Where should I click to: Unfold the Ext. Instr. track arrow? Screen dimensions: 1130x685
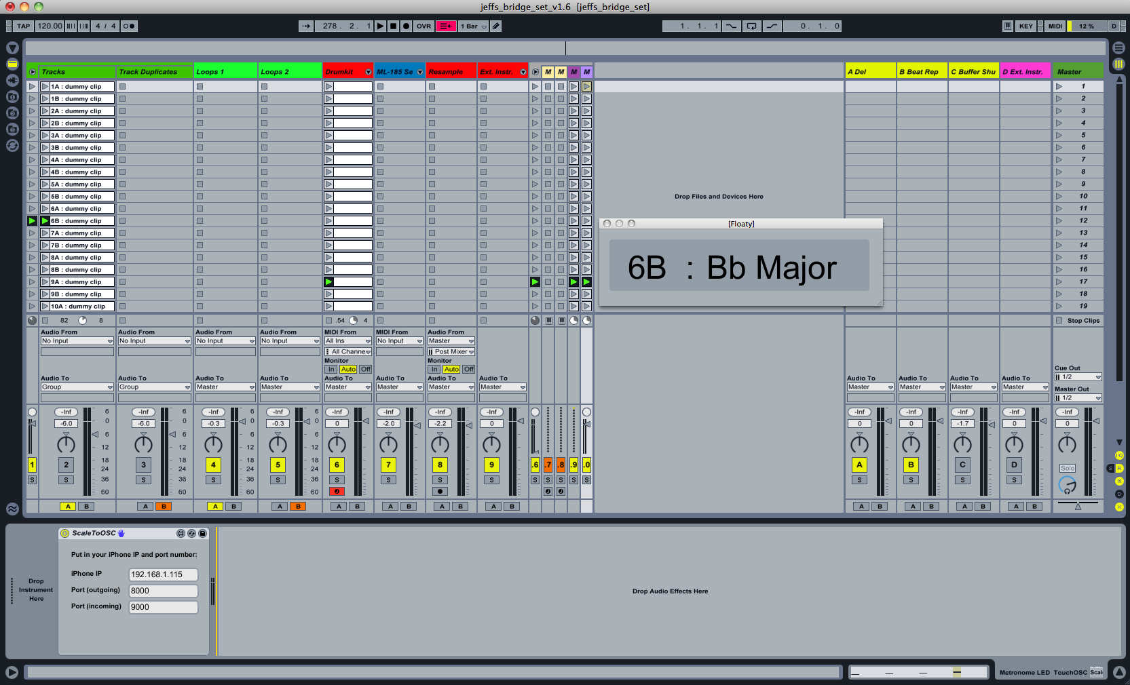pos(523,72)
